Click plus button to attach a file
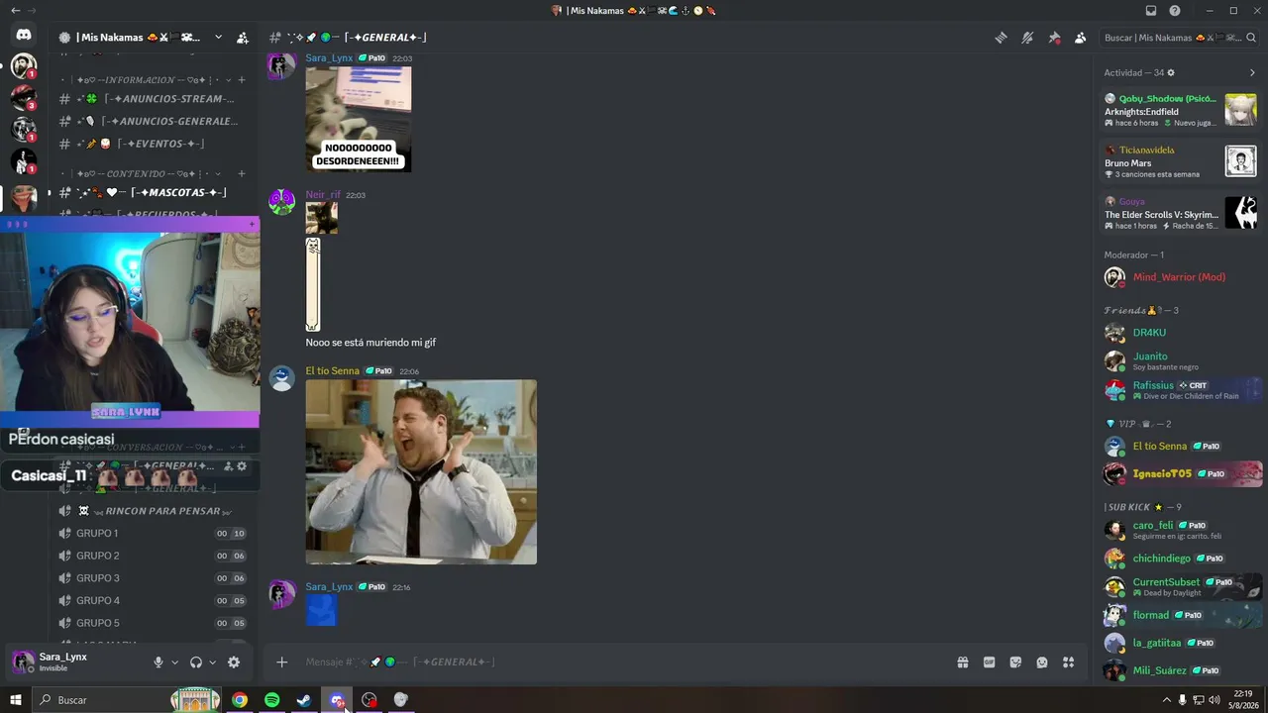Screen dimensions: 1268x713 click(x=282, y=662)
